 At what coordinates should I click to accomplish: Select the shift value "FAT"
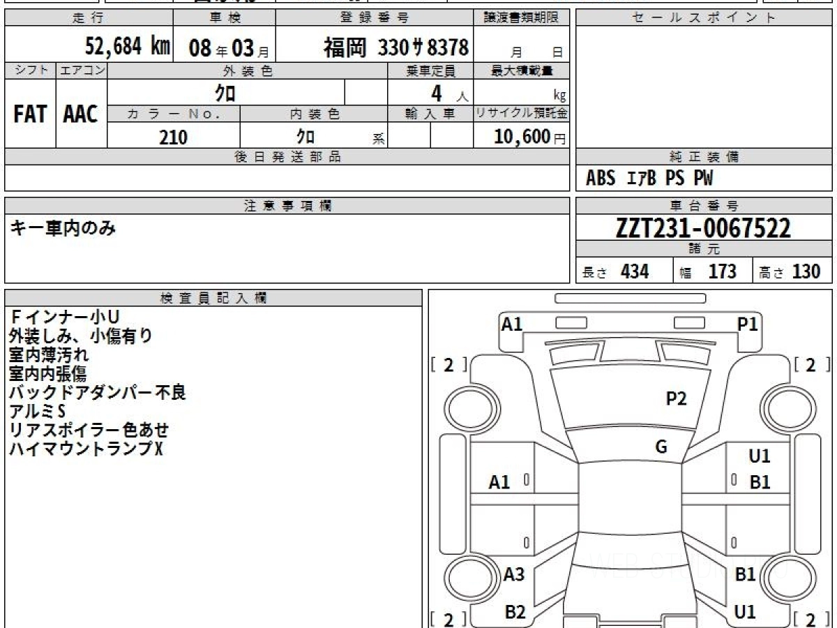(x=30, y=115)
